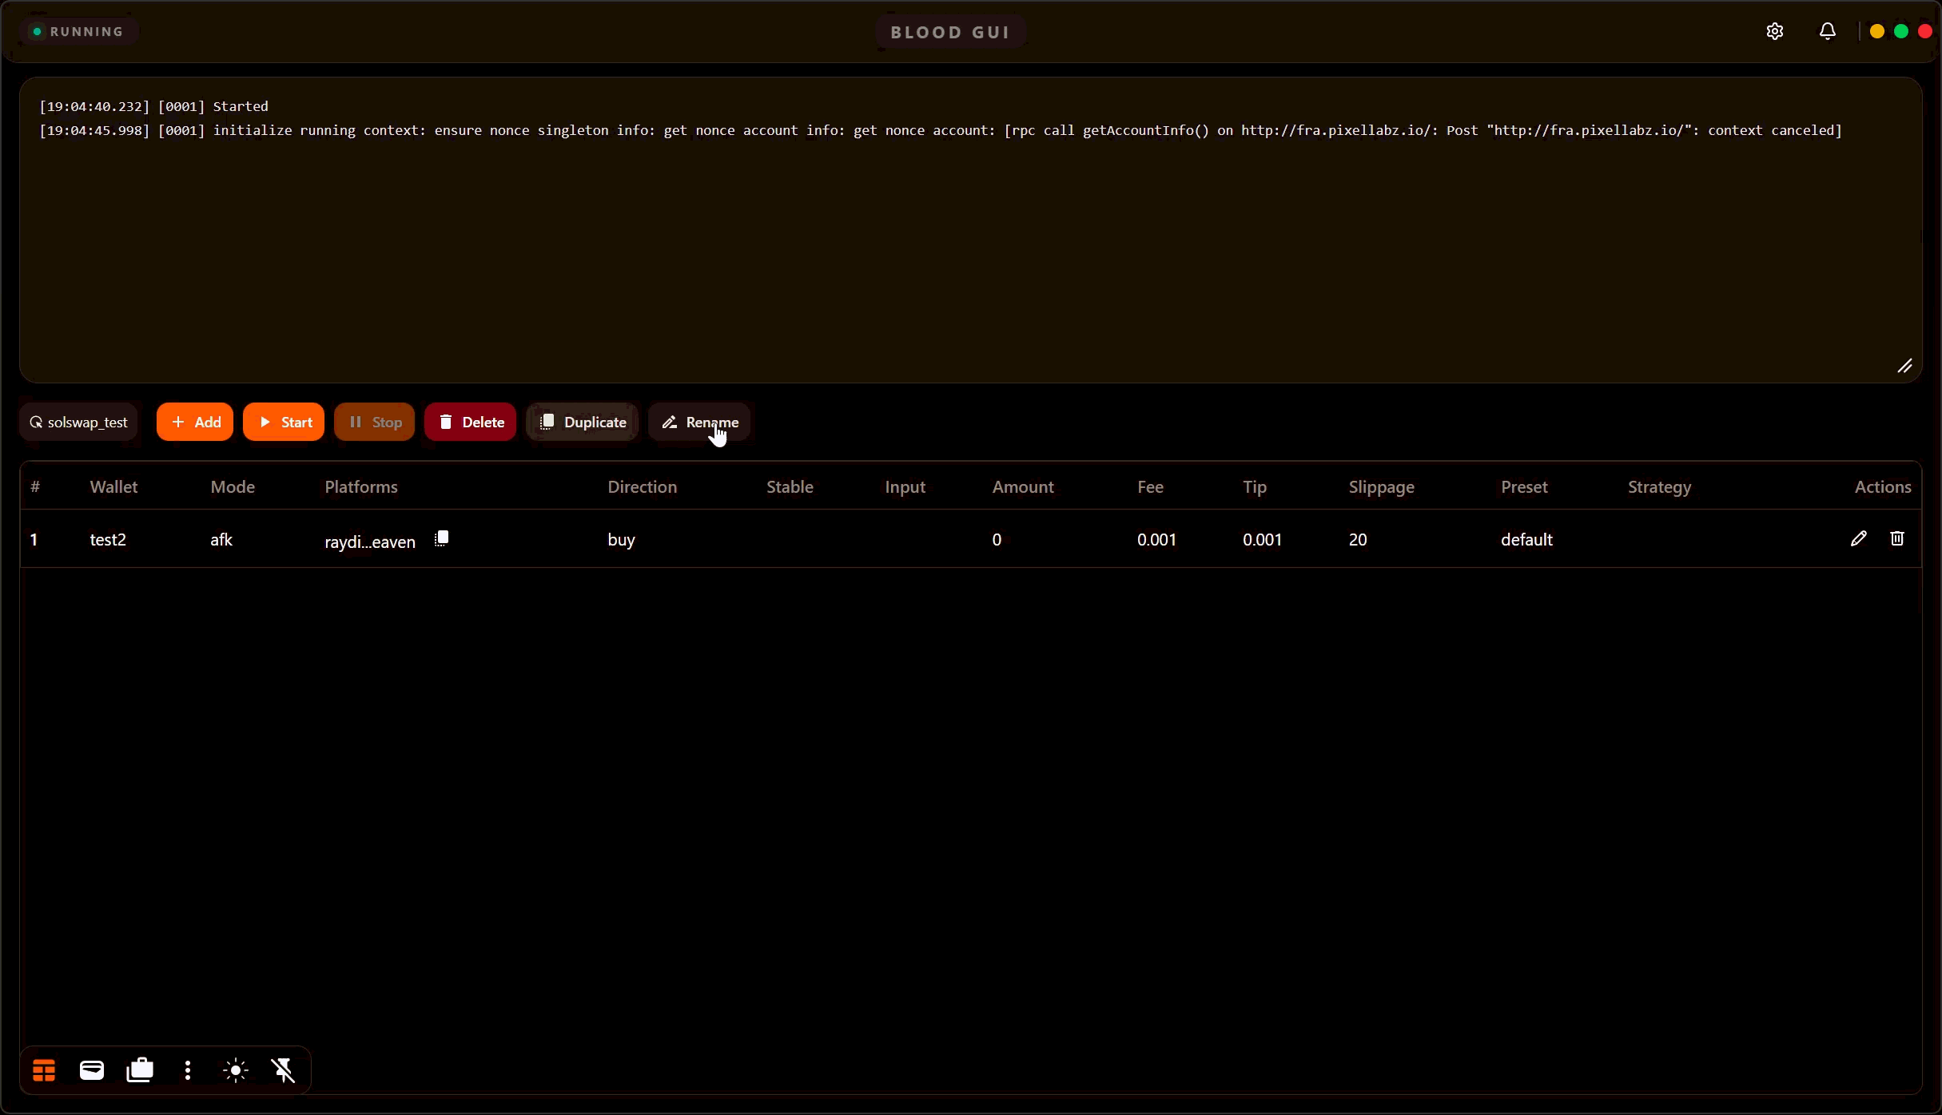1942x1115 pixels.
Task: Edit task 1 with the pencil icon
Action: pyautogui.click(x=1858, y=539)
